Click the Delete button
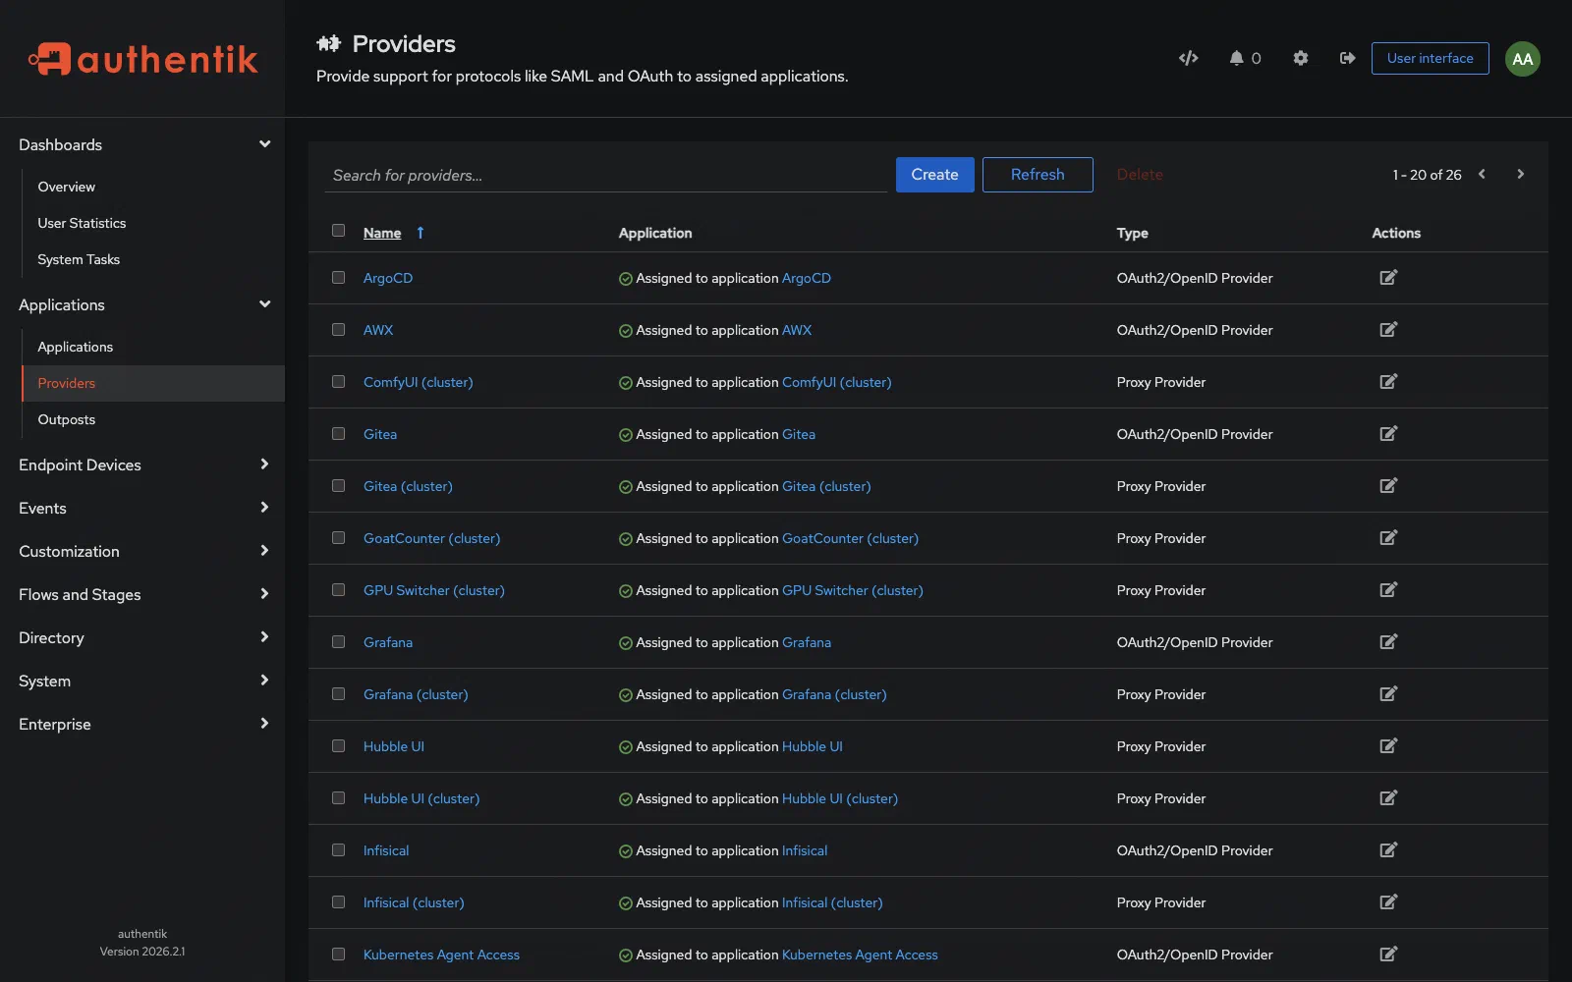Viewport: 1572px width, 982px height. coord(1140,175)
